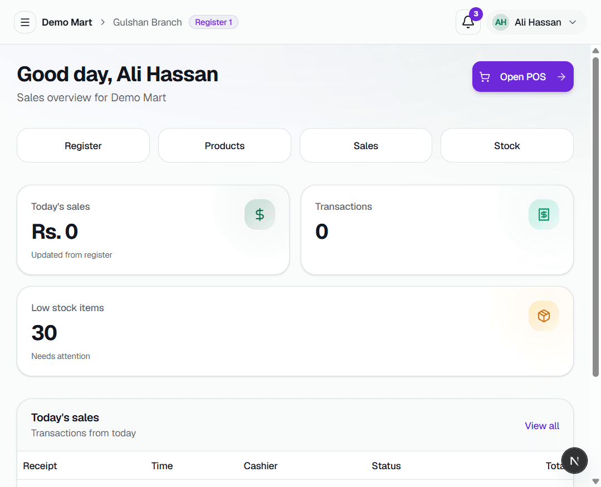Click the Demo Mart breadcrumb
Screen dimensions: 601x487
(67, 22)
